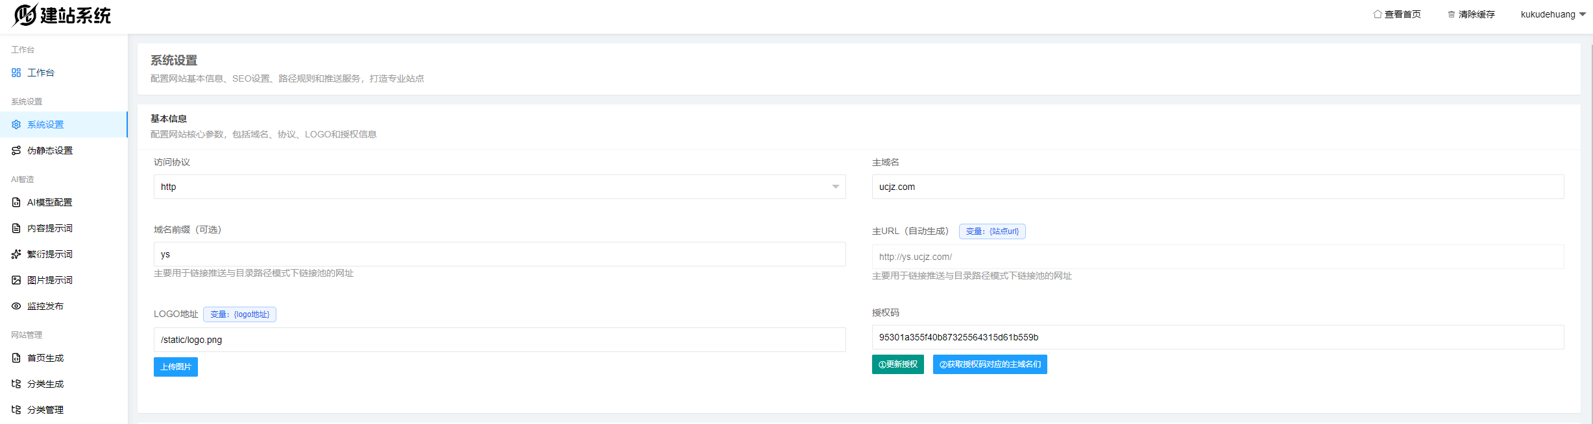Click the ①更新授权 button
Image resolution: width=1593 pixels, height=424 pixels.
click(x=898, y=364)
